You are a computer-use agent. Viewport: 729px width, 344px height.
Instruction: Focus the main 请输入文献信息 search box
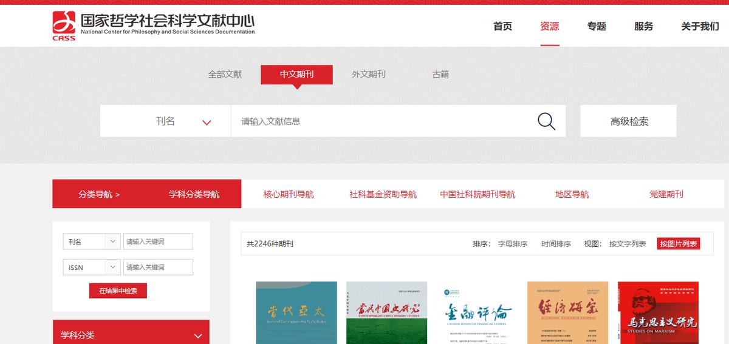pyautogui.click(x=383, y=121)
